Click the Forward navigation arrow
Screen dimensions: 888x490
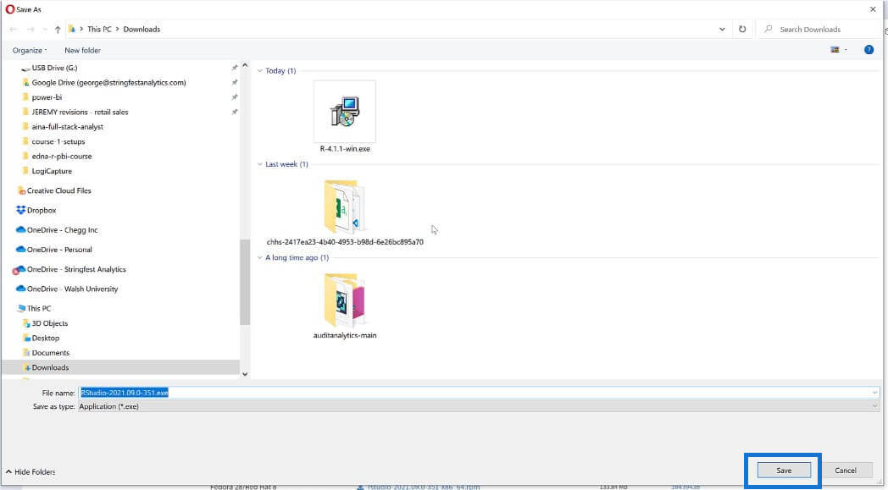[x=31, y=30]
